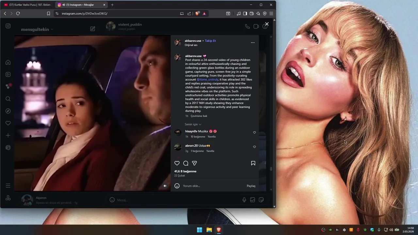View the 41,6 B beğenme likes list
Image resolution: width=418 pixels, height=235 pixels.
tap(185, 171)
